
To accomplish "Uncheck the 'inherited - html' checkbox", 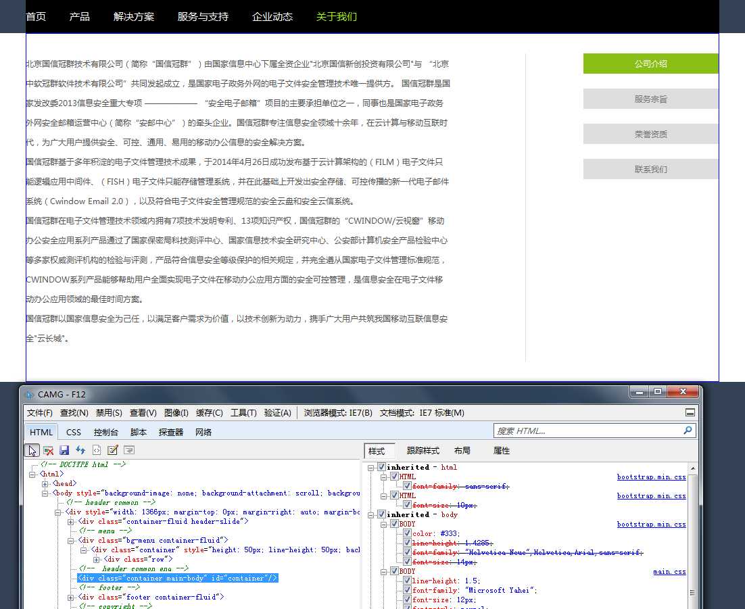I will (x=381, y=467).
